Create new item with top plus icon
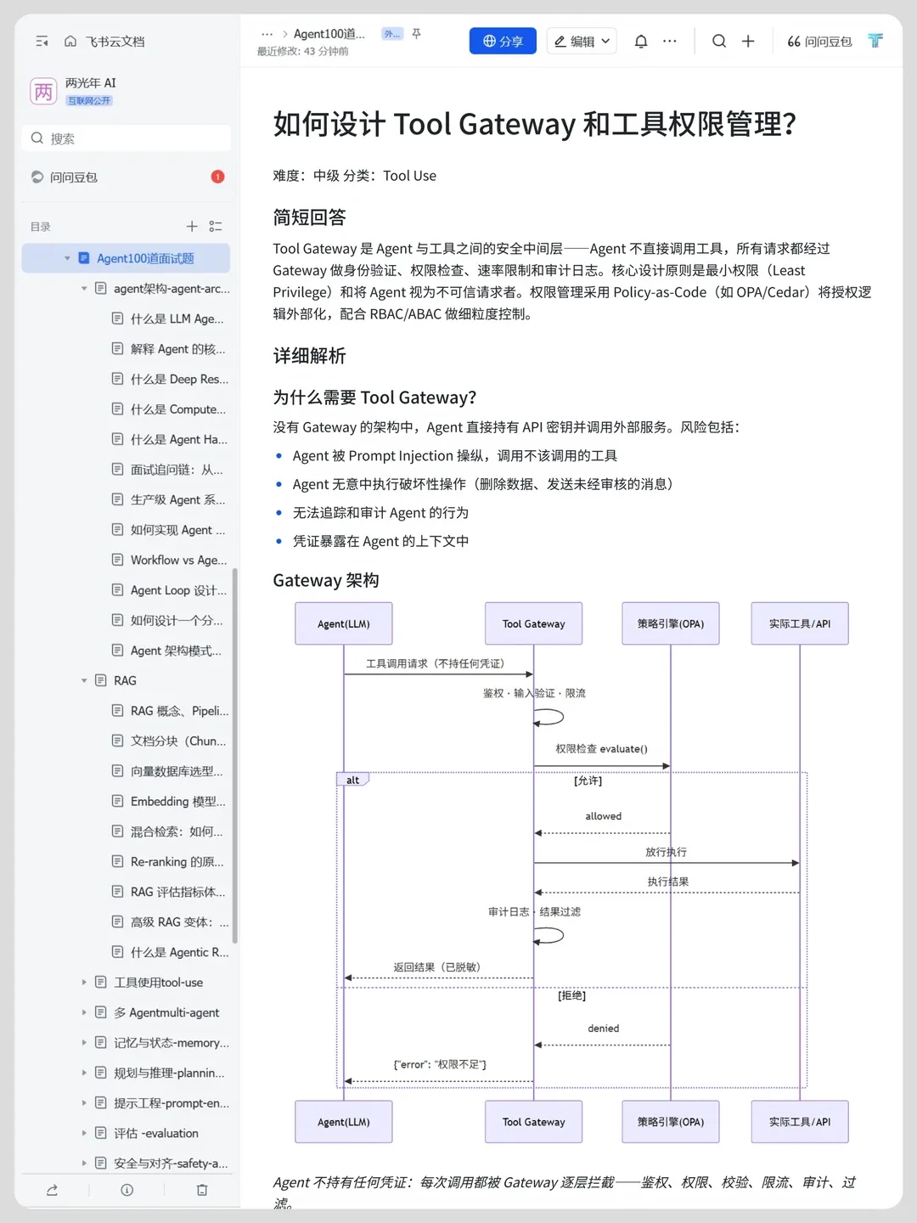This screenshot has height=1223, width=917. pos(748,41)
